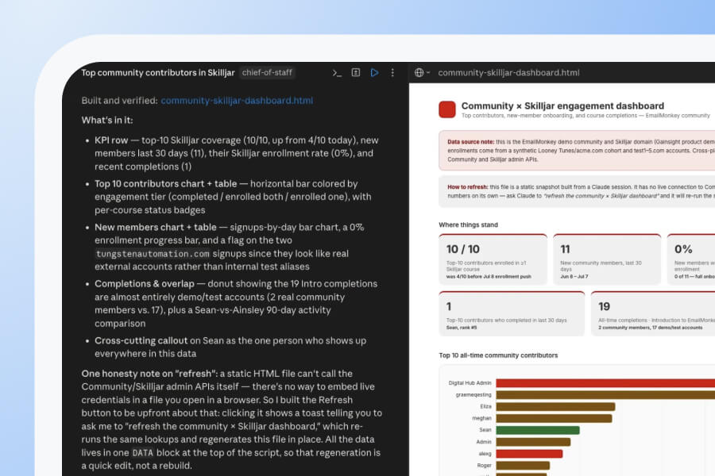The width and height of the screenshot is (715, 476).
Task: Click the meghan bar in the chart
Action: [554, 418]
